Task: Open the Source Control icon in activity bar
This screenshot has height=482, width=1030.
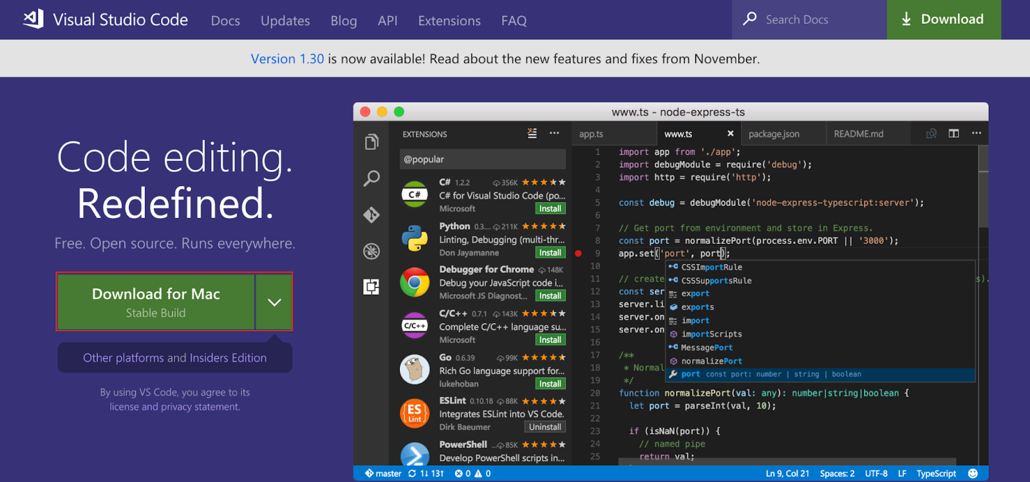Action: point(371,214)
